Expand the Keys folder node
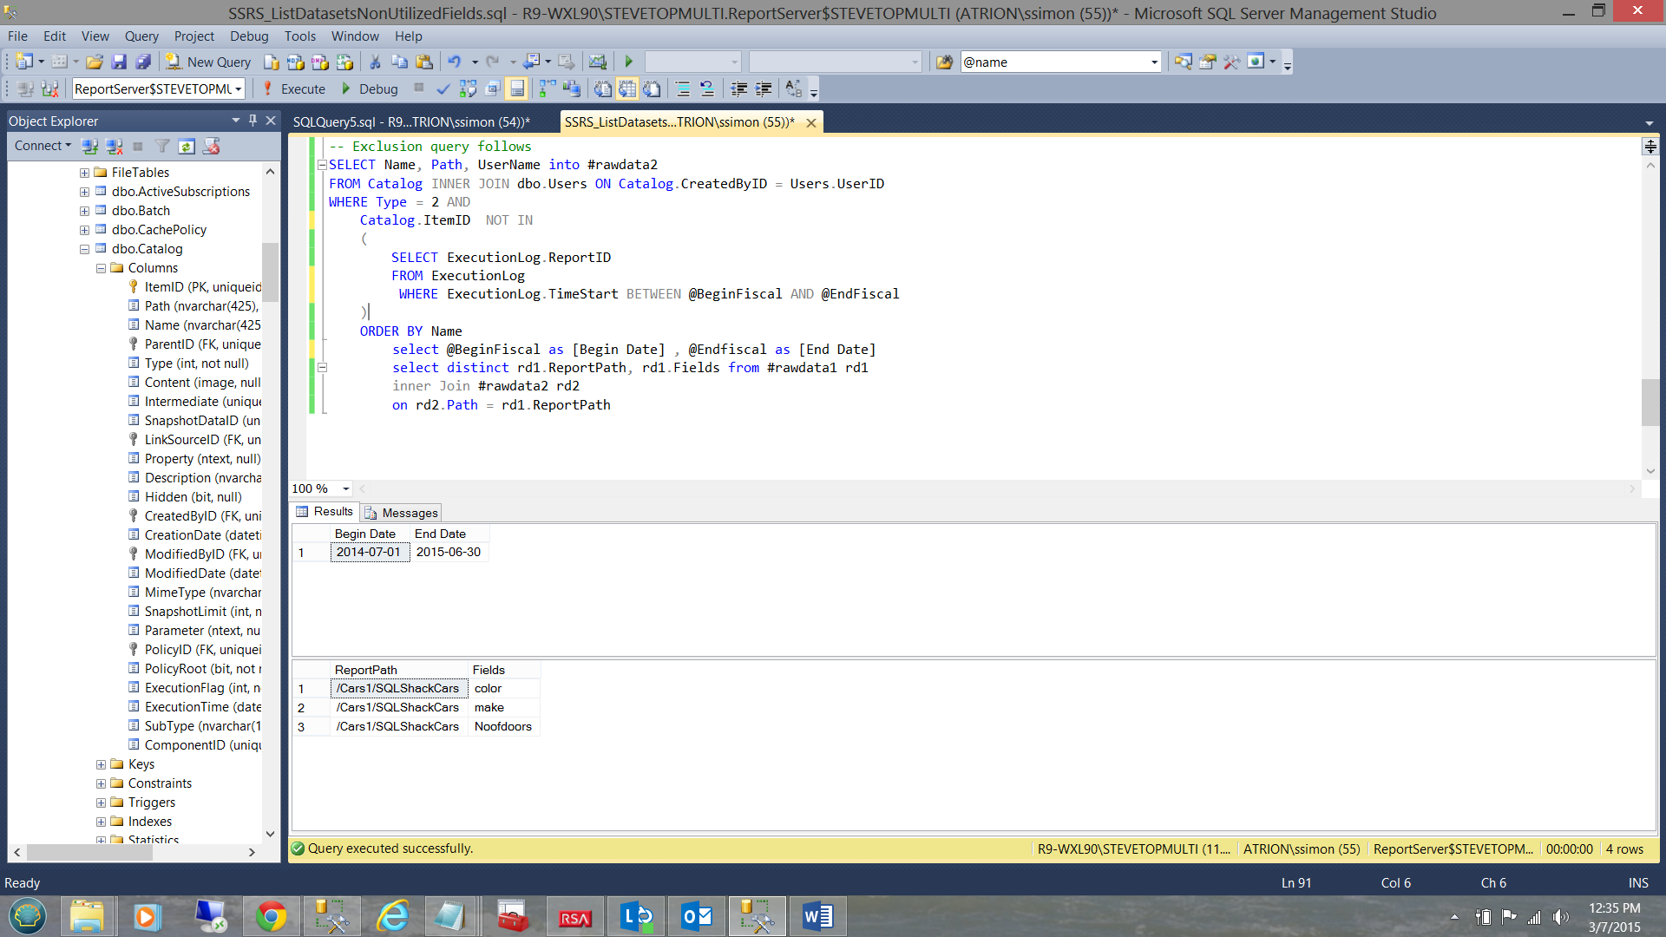 pos(101,764)
